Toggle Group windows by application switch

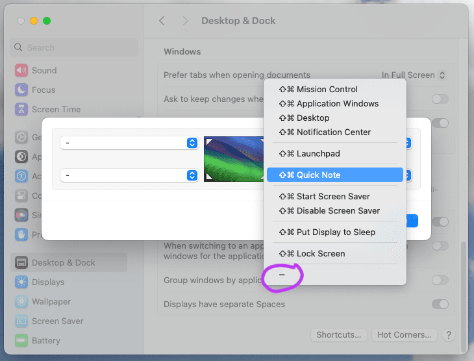440,280
